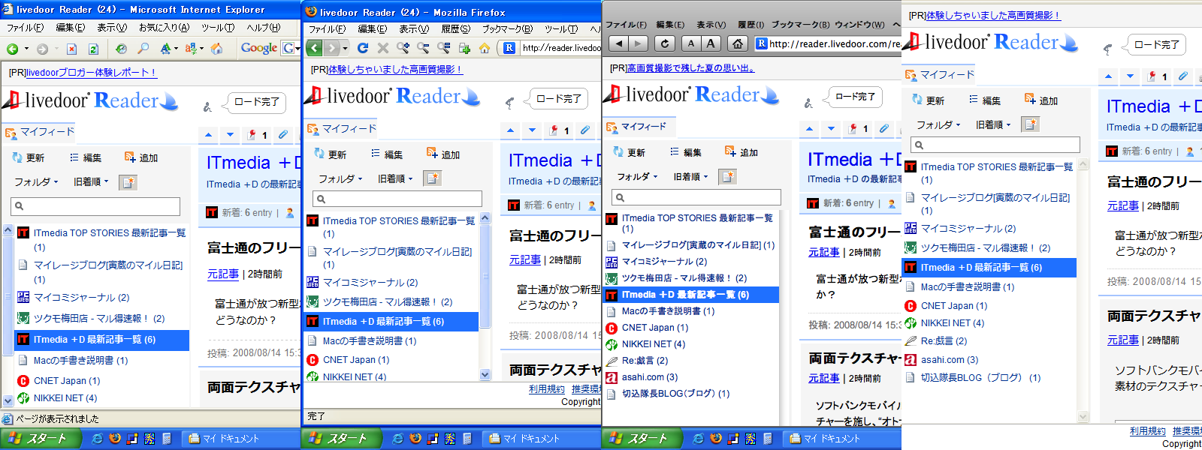Click the 追加 add-feed icon in Firefox window
The height and width of the screenshot is (450, 1202).
coord(432,153)
